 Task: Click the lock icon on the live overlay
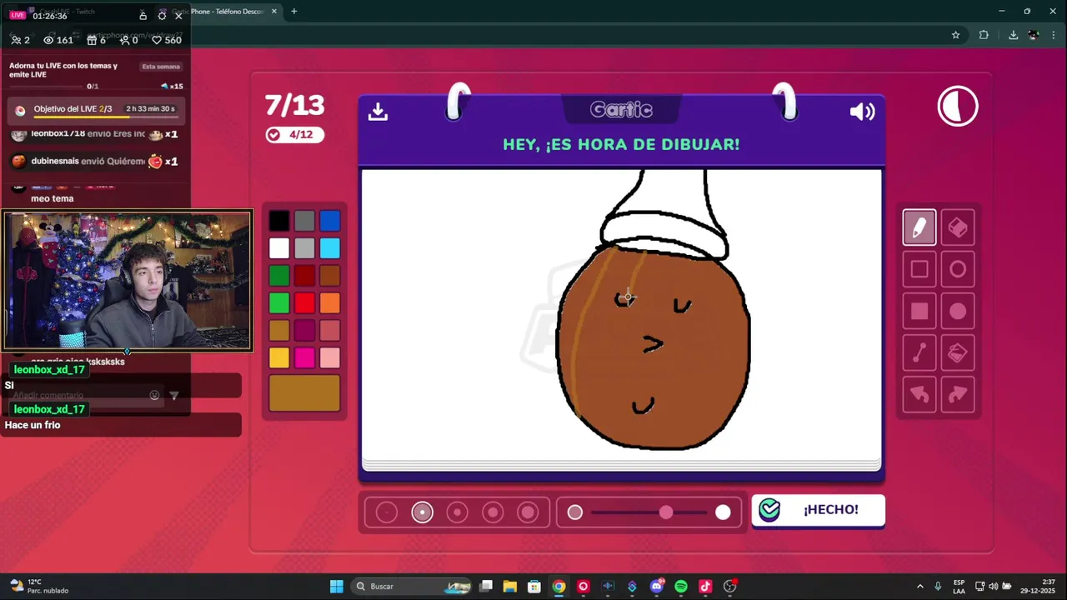point(143,16)
